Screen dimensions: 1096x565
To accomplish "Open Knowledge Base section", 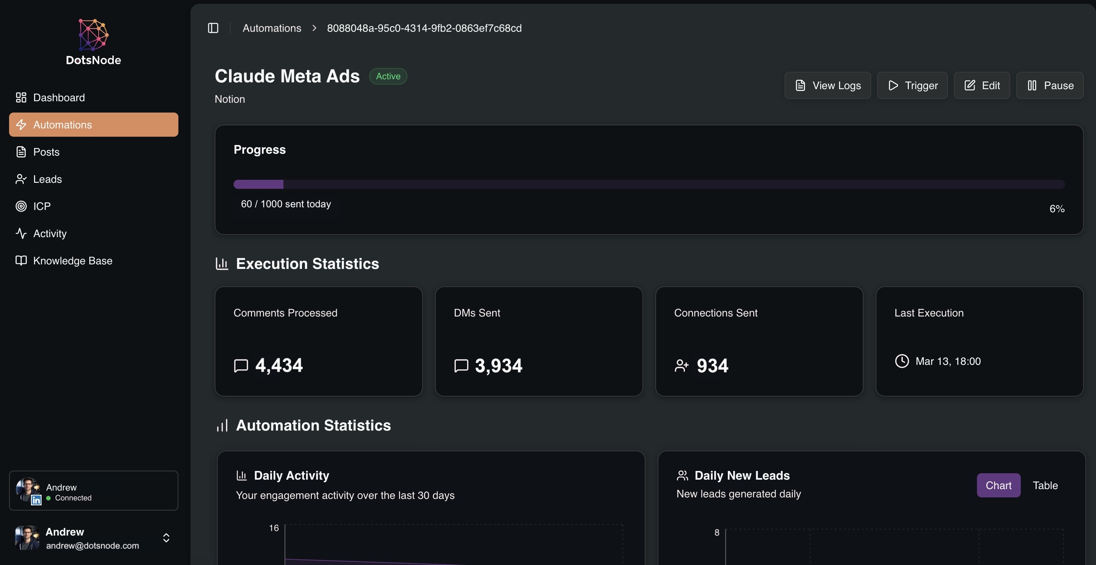I will (x=72, y=261).
